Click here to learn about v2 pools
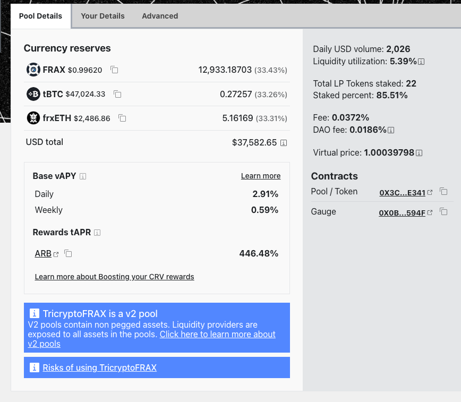 (x=218, y=335)
